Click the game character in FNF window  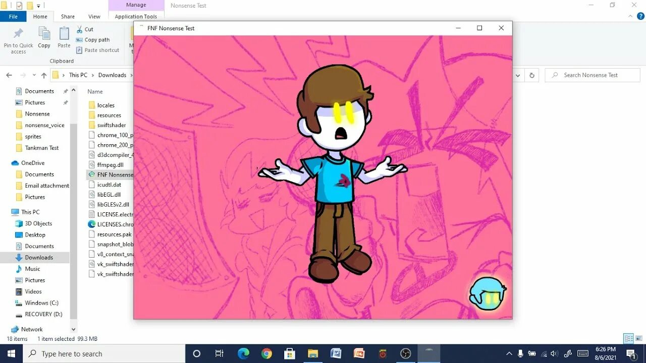coord(333,174)
